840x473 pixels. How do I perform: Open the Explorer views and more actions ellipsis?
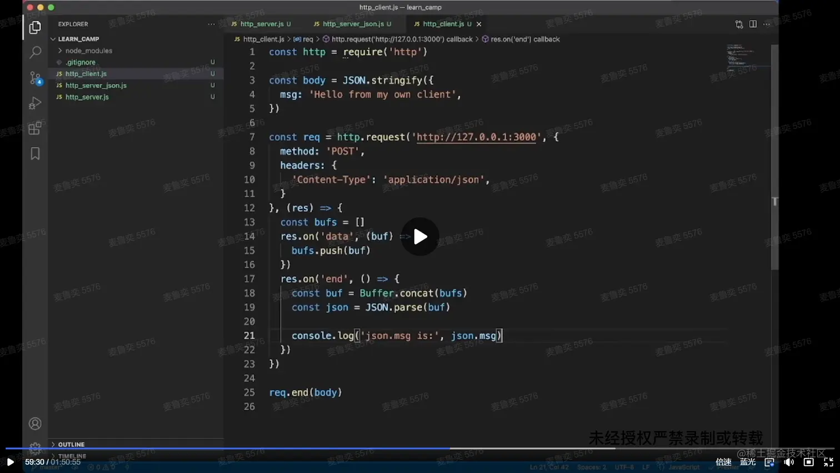(x=211, y=24)
